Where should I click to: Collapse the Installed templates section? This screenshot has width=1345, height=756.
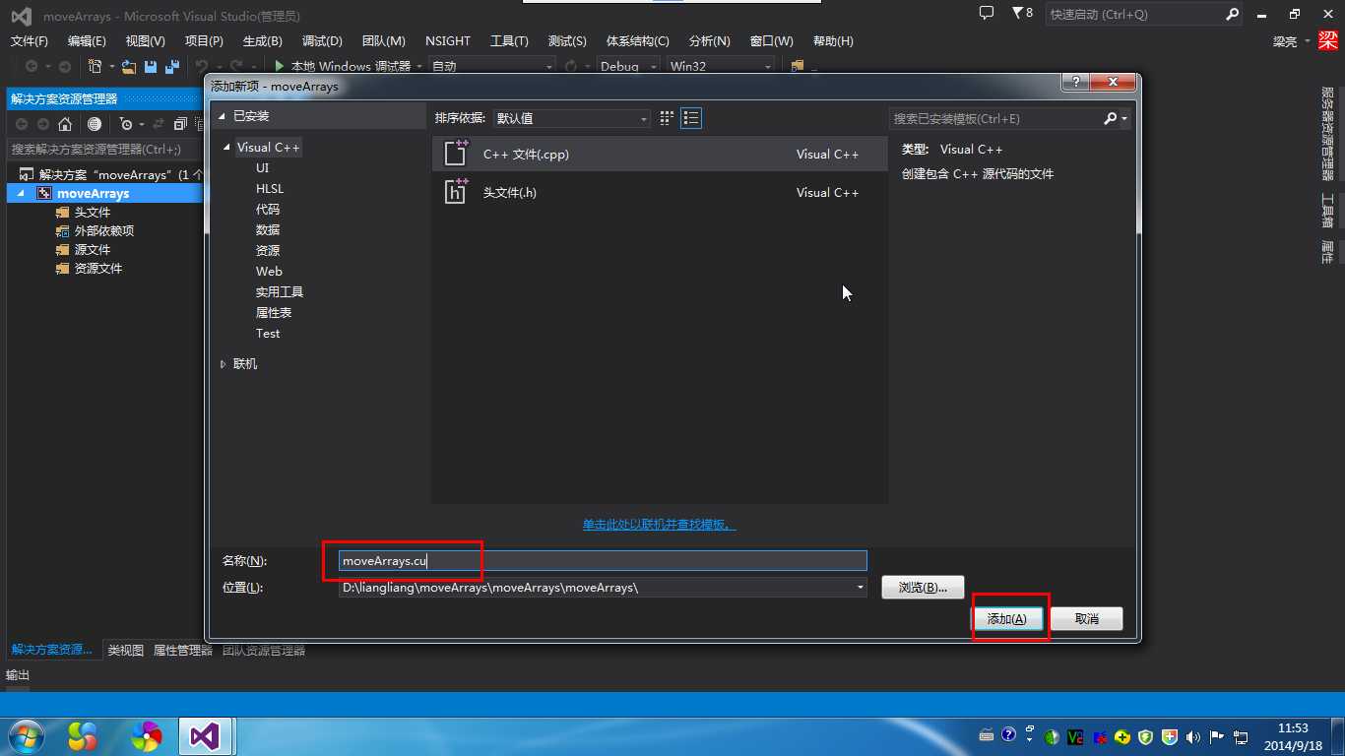click(224, 116)
